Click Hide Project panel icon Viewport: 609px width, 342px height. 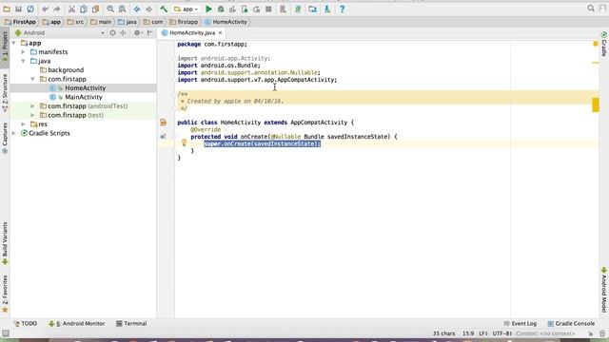[x=149, y=33]
